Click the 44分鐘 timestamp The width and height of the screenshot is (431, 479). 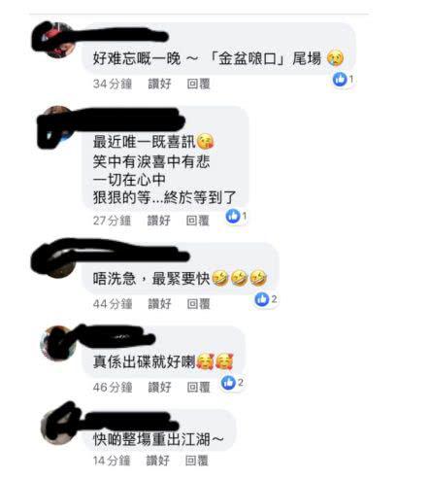113,304
